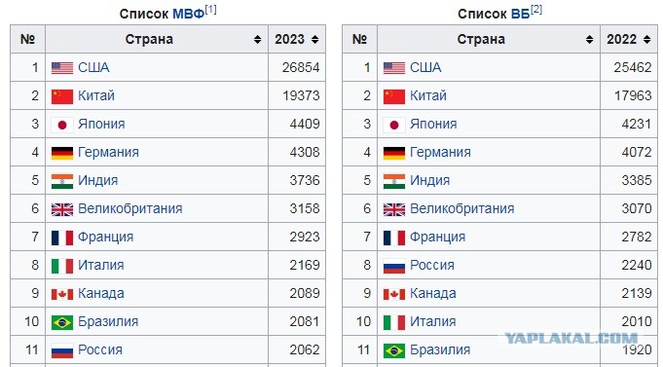Click the Germany flag in the World Bank table
This screenshot has height=367, width=663.
[x=394, y=153]
